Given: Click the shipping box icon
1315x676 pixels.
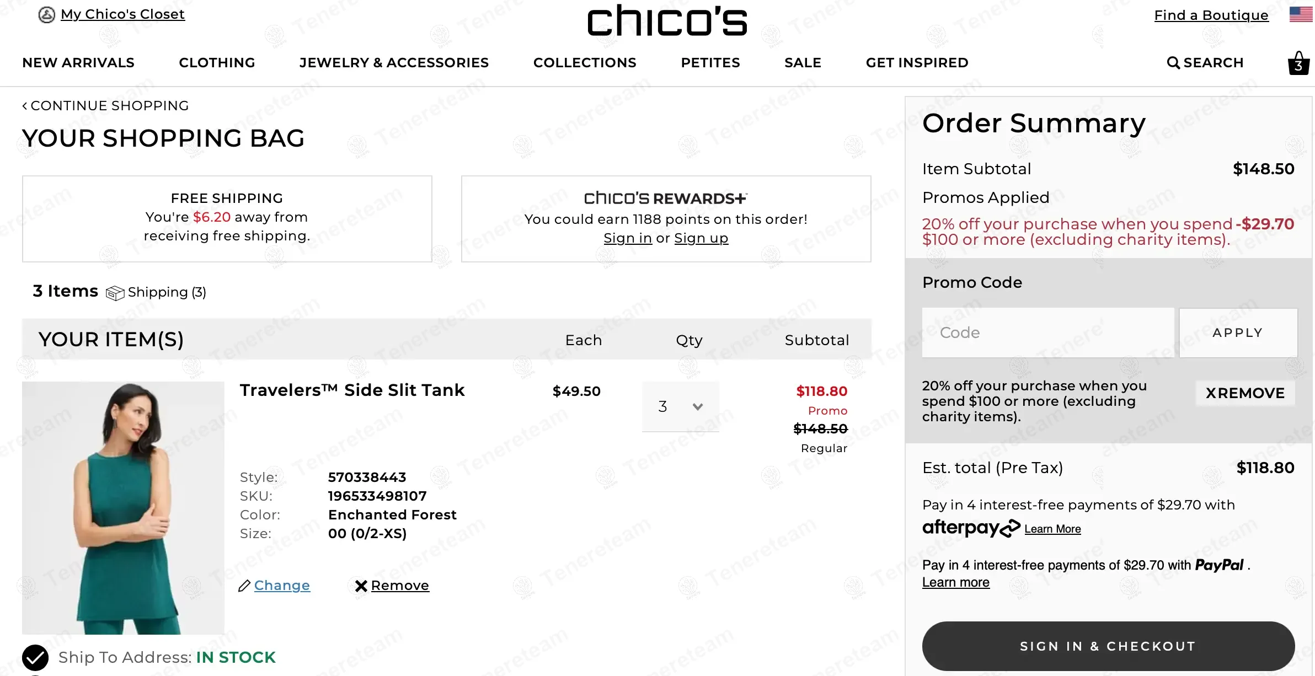Looking at the screenshot, I should 115,293.
